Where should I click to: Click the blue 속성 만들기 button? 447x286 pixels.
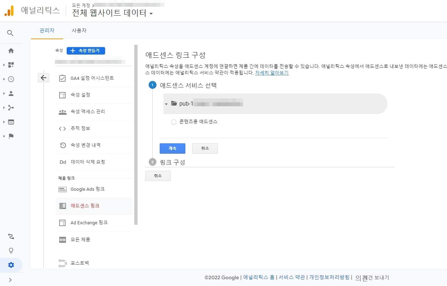point(86,51)
